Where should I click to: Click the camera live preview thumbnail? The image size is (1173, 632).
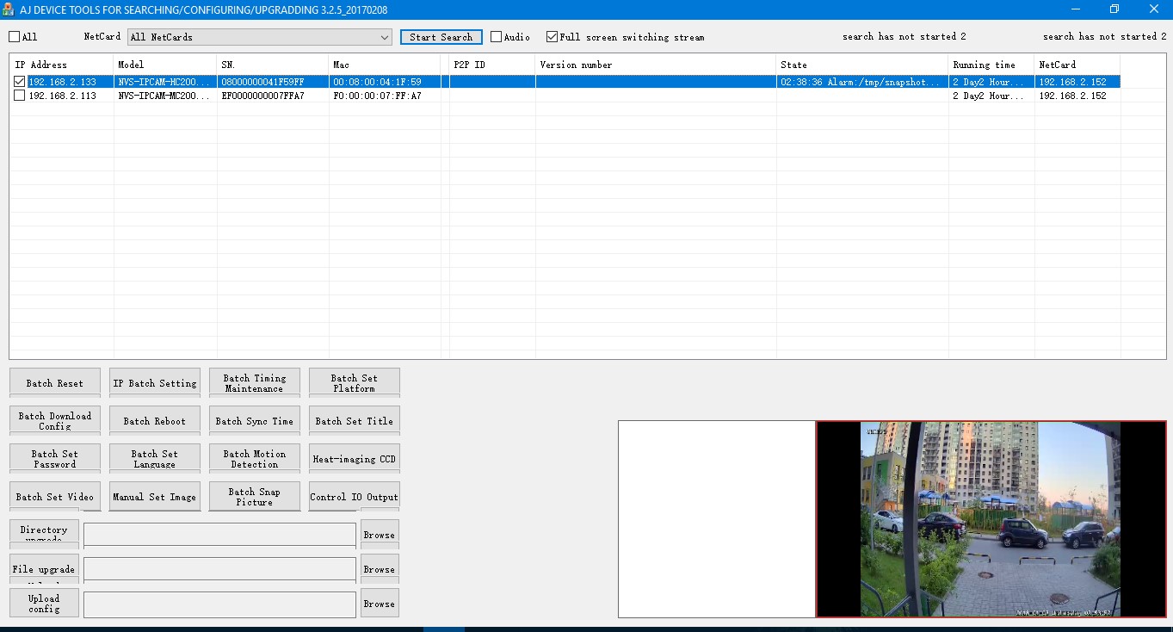coord(991,519)
